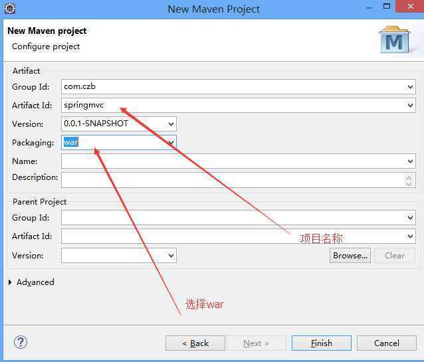424x362 pixels.
Task: Click the Clear button
Action: pyautogui.click(x=395, y=256)
